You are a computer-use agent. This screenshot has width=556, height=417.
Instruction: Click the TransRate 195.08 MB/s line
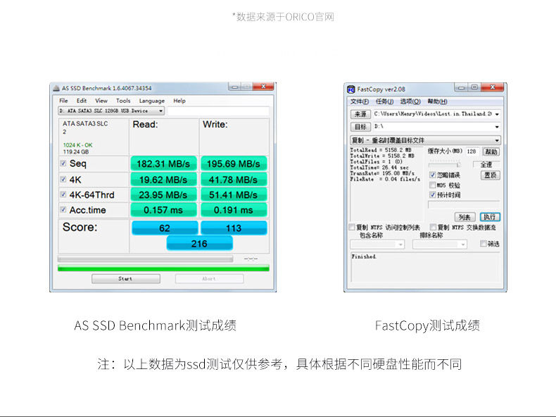tap(382, 173)
